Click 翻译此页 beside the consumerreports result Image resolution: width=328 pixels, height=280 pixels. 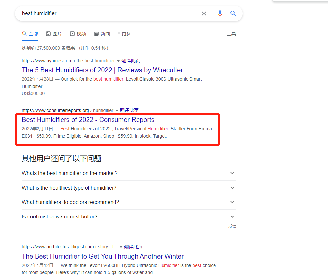[x=129, y=110]
